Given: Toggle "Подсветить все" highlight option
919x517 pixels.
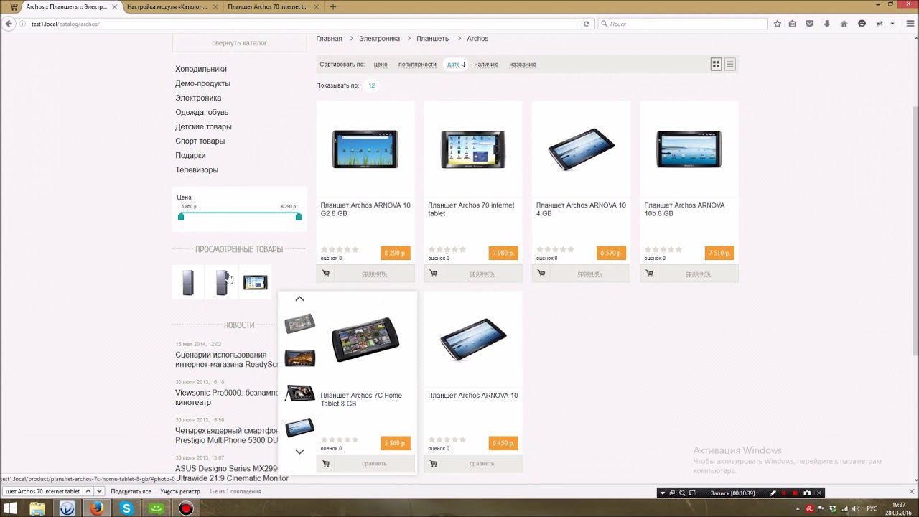Looking at the screenshot, I should [x=131, y=492].
